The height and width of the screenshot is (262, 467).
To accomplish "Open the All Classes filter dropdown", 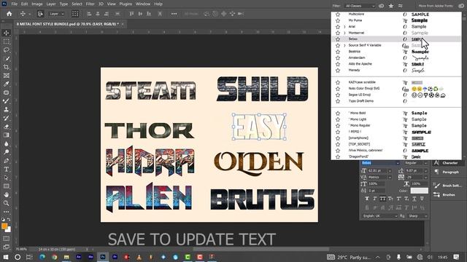I will click(360, 6).
